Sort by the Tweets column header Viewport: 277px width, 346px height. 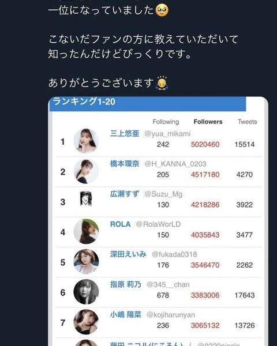pos(247,122)
